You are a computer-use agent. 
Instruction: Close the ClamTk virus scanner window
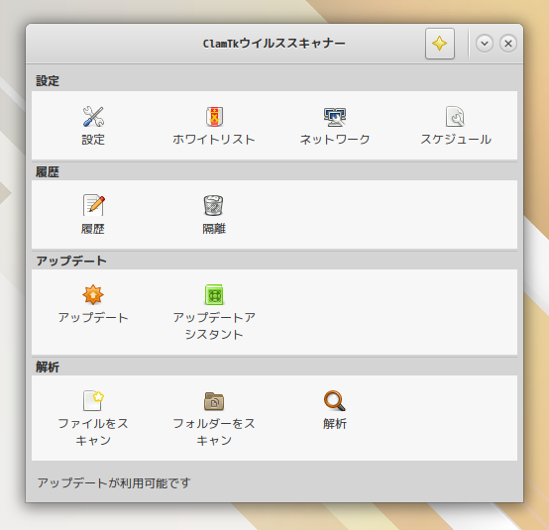click(x=508, y=44)
